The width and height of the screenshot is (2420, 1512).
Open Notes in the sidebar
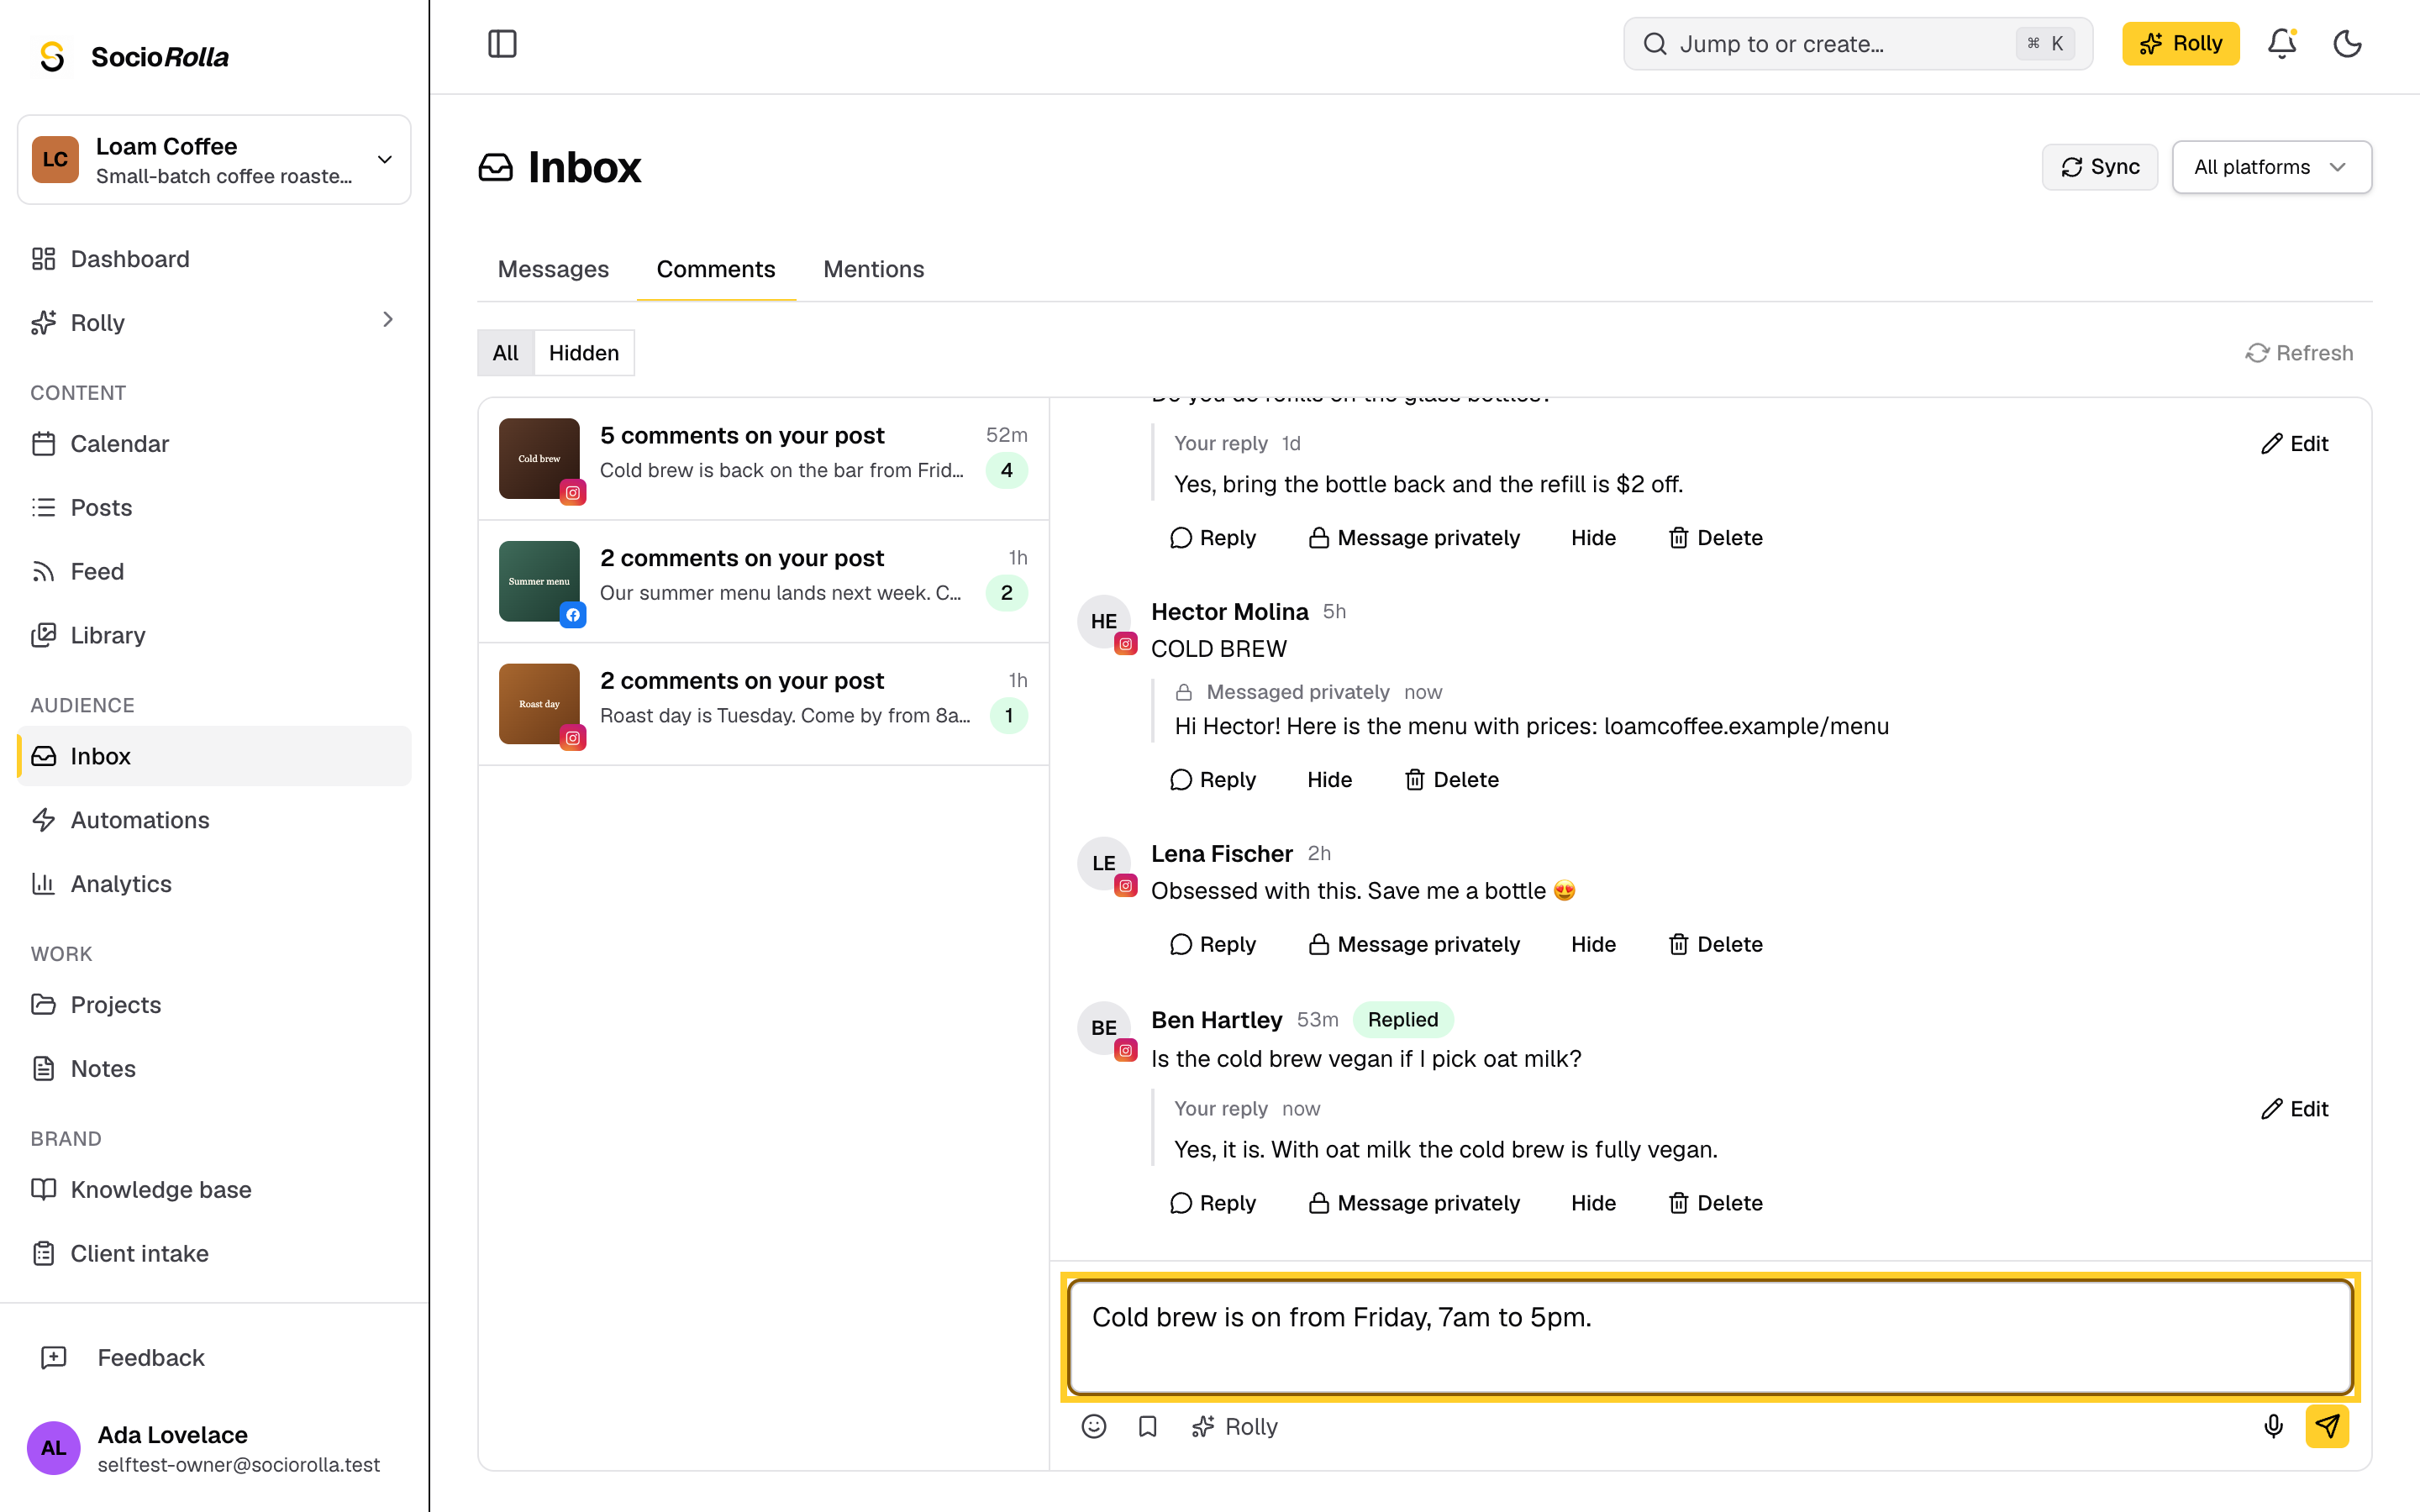tap(214, 1069)
